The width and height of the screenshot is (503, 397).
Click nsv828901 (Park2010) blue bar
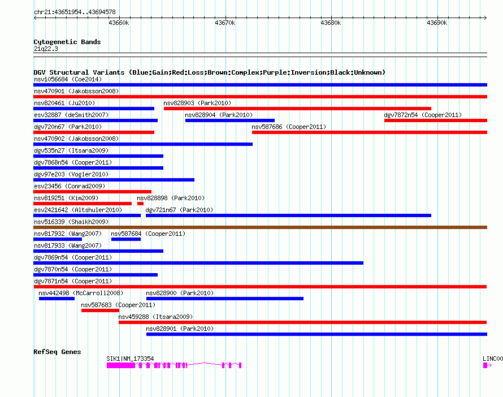coord(316,334)
